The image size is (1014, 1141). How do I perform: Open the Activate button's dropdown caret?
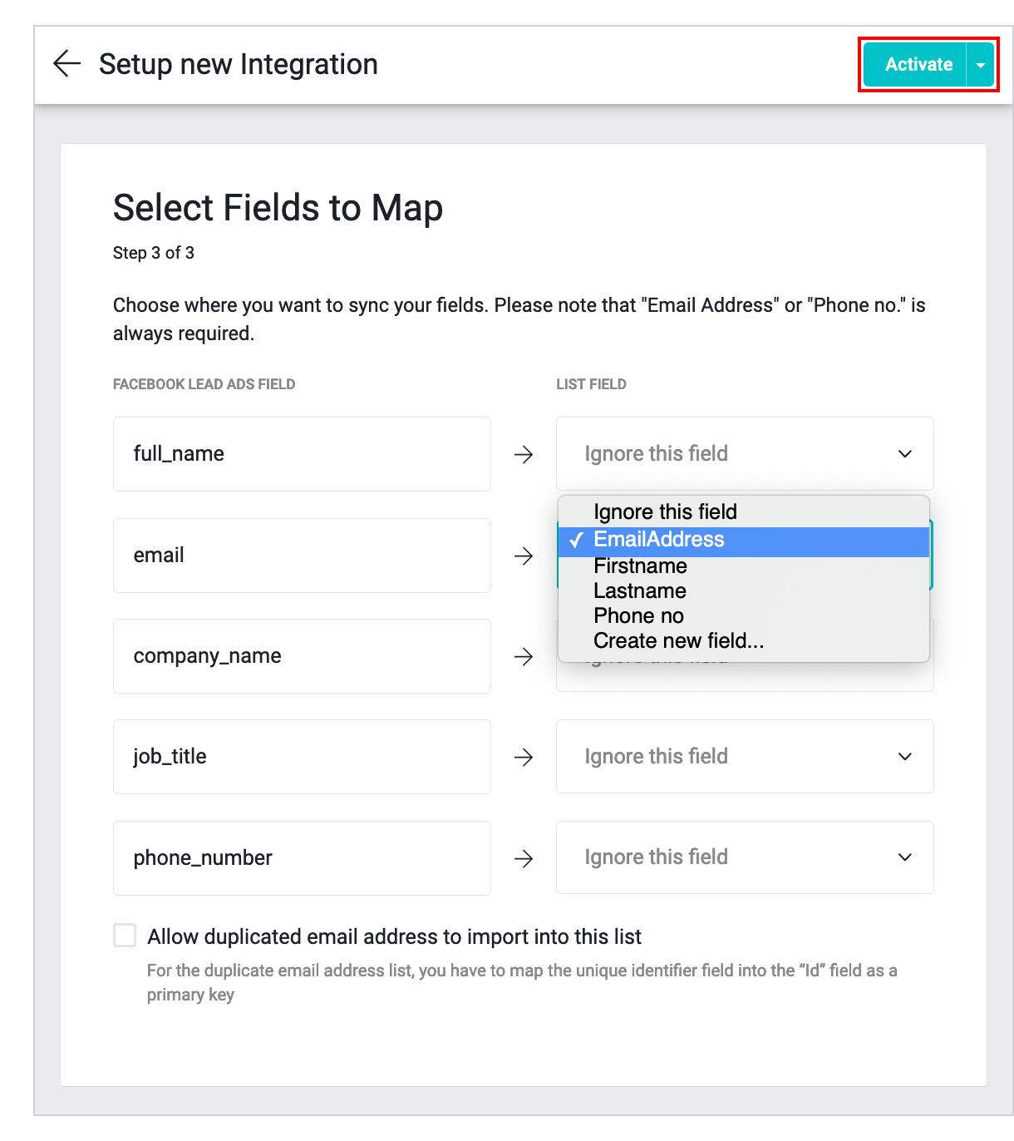(x=981, y=65)
